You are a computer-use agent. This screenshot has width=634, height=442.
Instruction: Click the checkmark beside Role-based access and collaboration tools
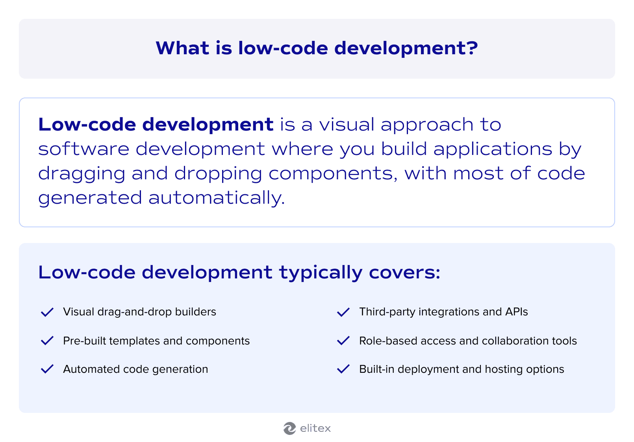[343, 341]
